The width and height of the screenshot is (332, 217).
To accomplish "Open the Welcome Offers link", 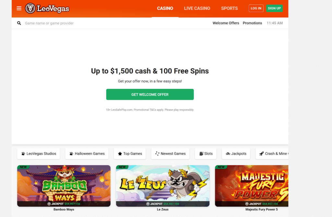I will pyautogui.click(x=226, y=23).
